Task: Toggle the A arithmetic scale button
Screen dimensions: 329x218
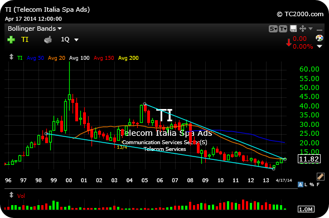Action: point(300,184)
